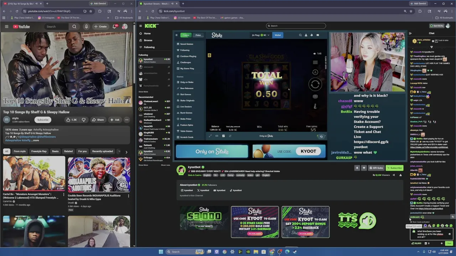Viewport: 456px width, 256px height.
Task: Open a new tab in YouTube window
Action: click(47, 4)
